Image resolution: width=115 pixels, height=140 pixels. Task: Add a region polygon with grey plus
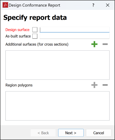click(x=94, y=85)
